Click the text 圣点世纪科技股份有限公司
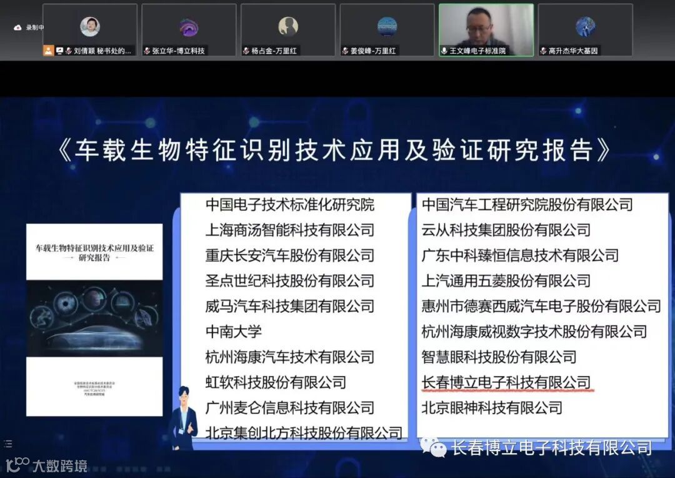Screen dimensions: 675x478 point(290,280)
